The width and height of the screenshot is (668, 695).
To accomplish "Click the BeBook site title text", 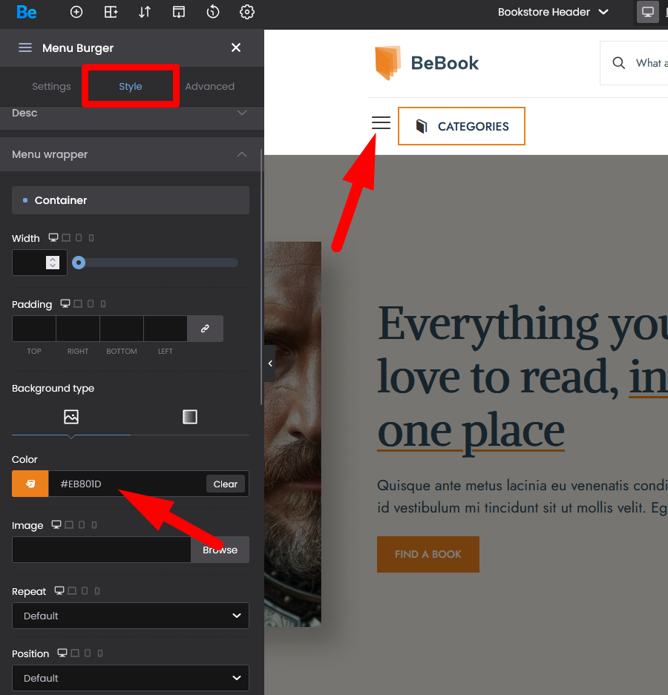I will pyautogui.click(x=445, y=63).
